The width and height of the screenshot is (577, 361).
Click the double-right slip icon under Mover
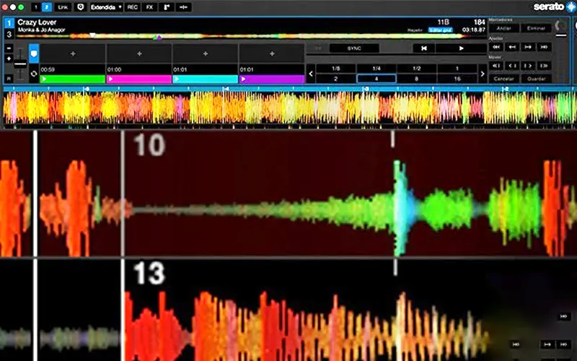click(x=545, y=66)
